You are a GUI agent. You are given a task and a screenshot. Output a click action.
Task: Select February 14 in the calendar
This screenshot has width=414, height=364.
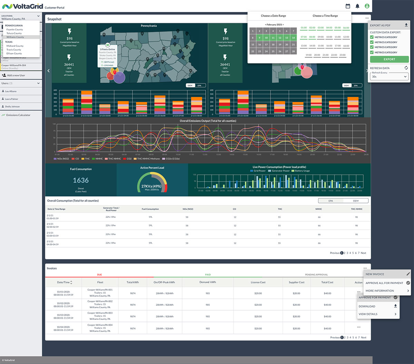pos(293,38)
